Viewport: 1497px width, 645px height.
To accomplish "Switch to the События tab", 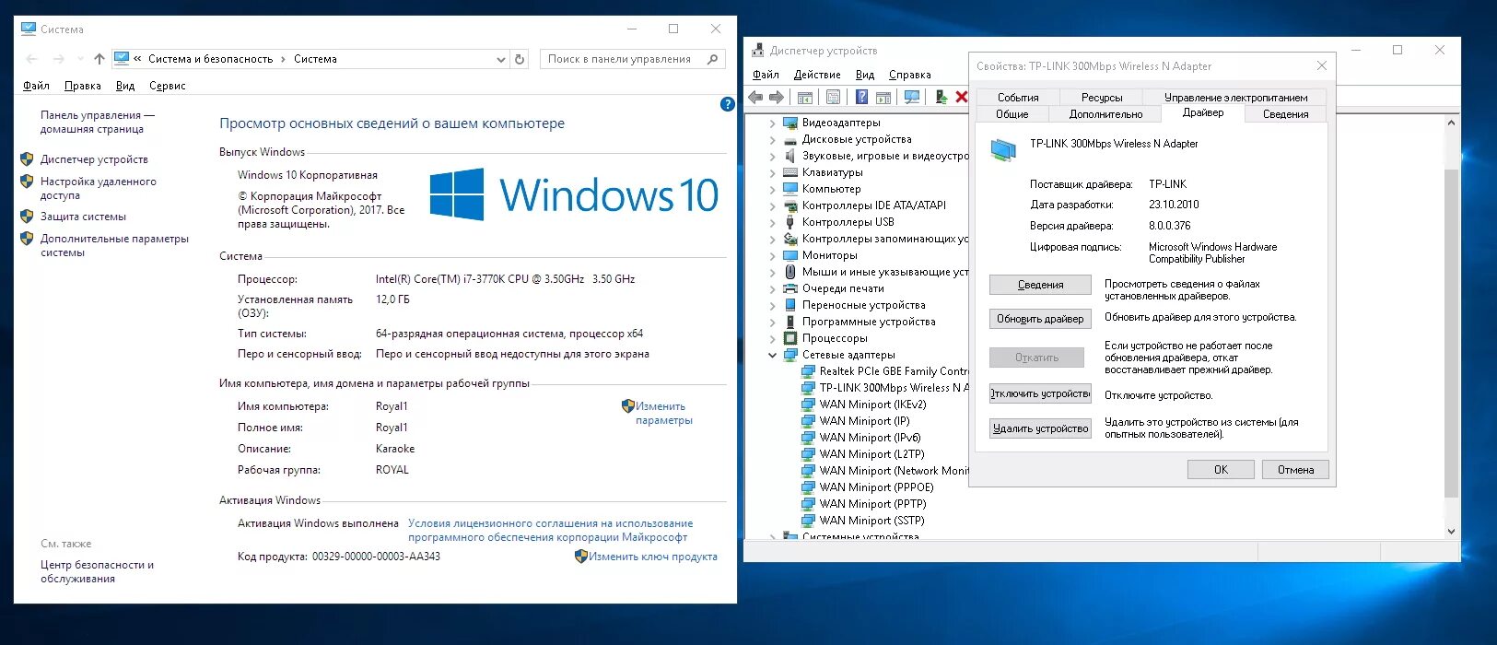I will (1018, 98).
